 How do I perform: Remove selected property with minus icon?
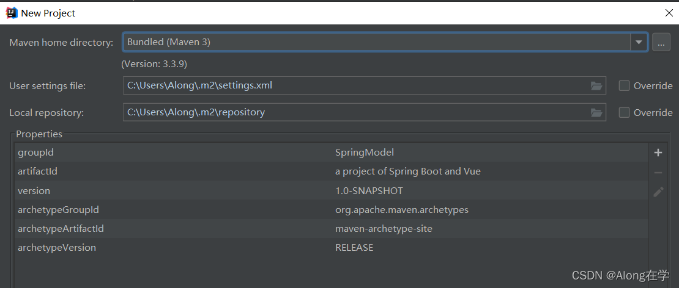[658, 173]
